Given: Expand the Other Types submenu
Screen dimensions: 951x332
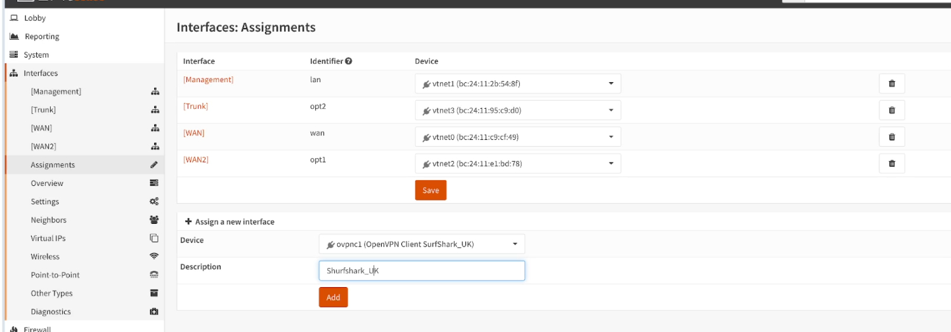Looking at the screenshot, I should (x=51, y=293).
